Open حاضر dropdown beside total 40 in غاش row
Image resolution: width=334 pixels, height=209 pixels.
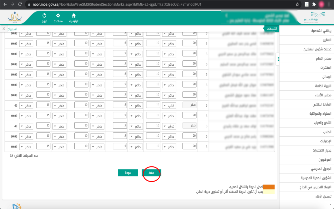pyautogui.click(x=26, y=126)
